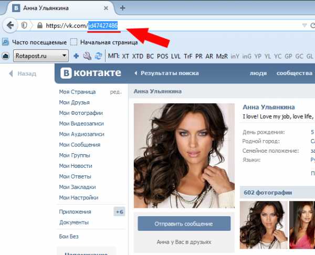The image size is (315, 255).
Task: Open Мои Настройки in sidebar
Action: 79,198
